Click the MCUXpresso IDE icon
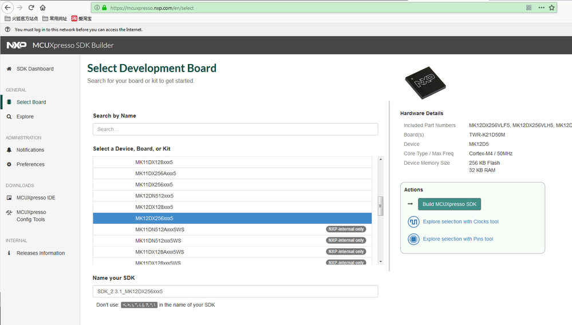Image resolution: width=572 pixels, height=325 pixels. pyautogui.click(x=9, y=197)
